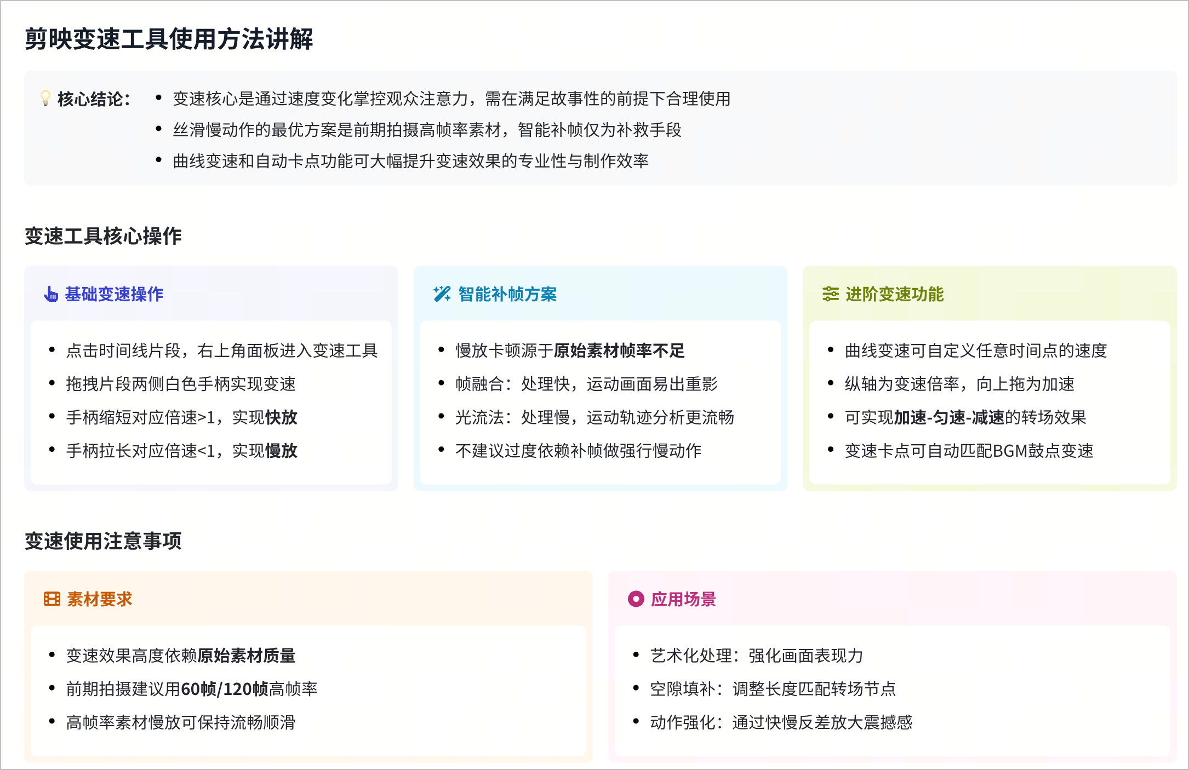Click the line 慢放卡顿源于原始素材帧率不足
The image size is (1189, 770).
click(x=570, y=350)
